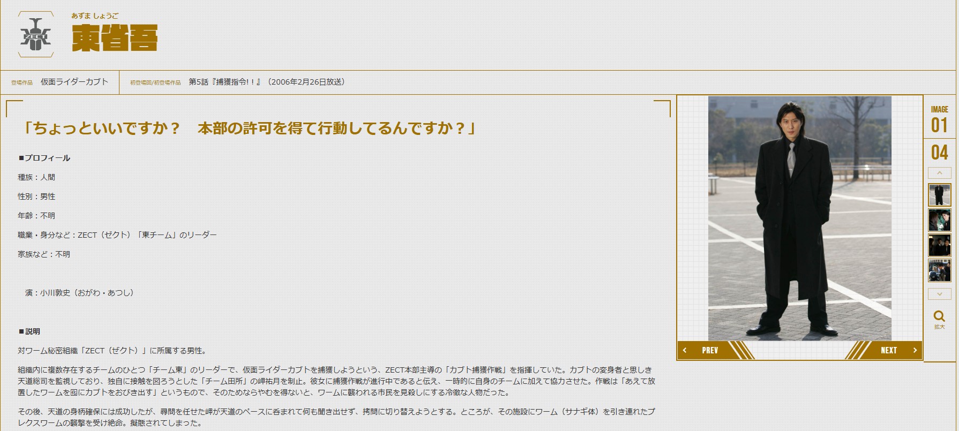Click the magnifier enlarge image icon
959x431 pixels.
pos(939,320)
